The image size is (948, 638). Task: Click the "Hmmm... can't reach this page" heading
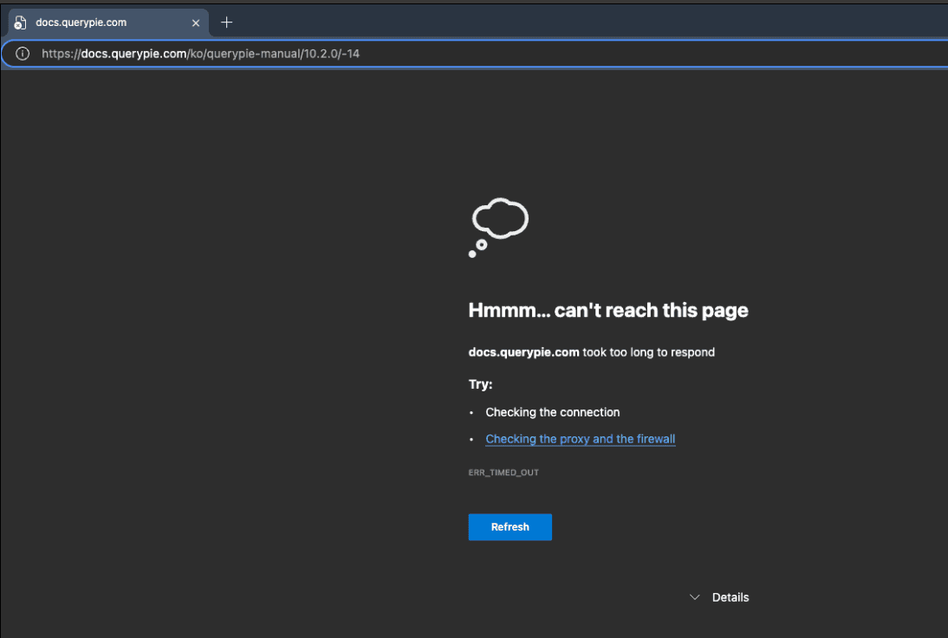click(x=607, y=310)
